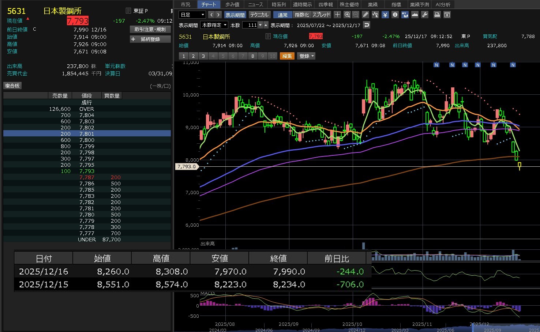Open the 登録 dropdown menu
Screen dimensions: 540x332
[x=306, y=56]
